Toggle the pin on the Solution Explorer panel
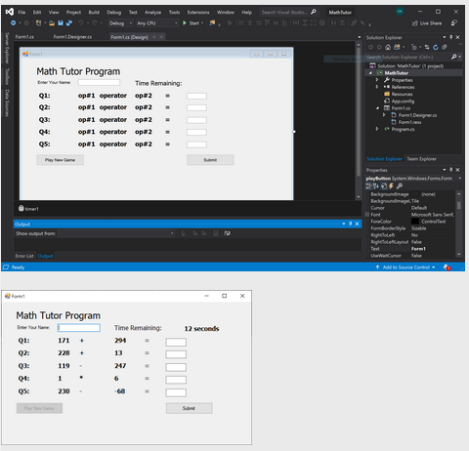Screen dimensions: 469x451 [x=451, y=37]
